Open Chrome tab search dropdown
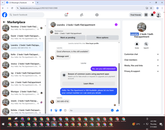This screenshot has width=165, height=130. point(3,3)
